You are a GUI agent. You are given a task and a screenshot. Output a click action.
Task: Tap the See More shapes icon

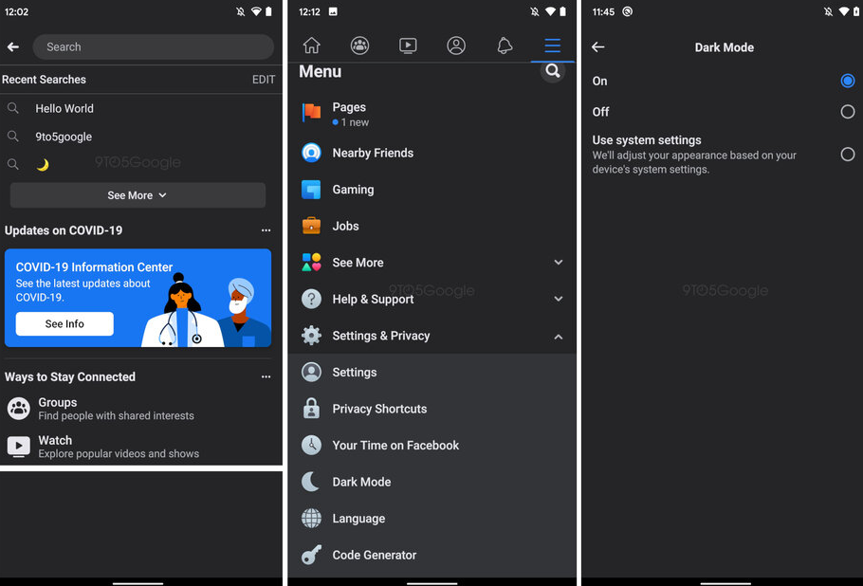click(x=311, y=263)
